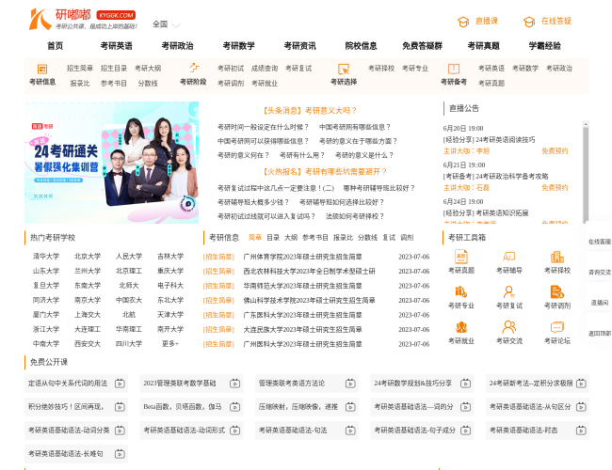Open the 考研政治 main nav item
This screenshot has width=612, height=470.
click(178, 46)
